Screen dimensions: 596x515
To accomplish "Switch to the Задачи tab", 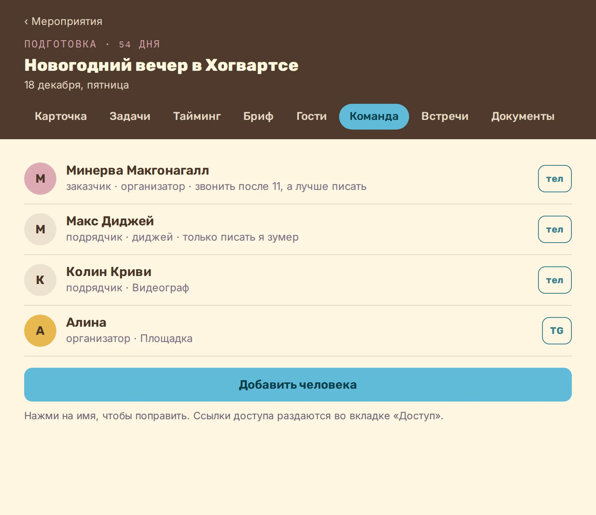I will pos(130,116).
